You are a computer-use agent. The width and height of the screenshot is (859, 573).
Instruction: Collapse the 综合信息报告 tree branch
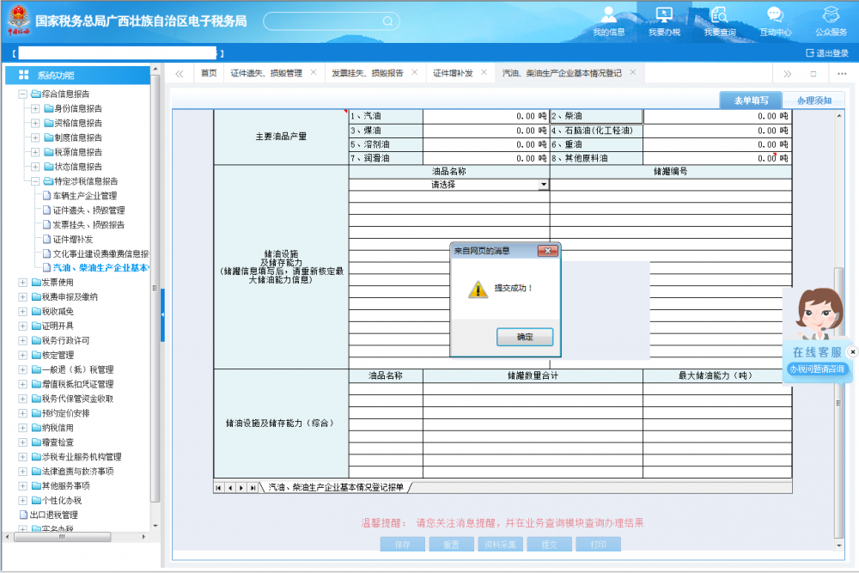point(25,94)
